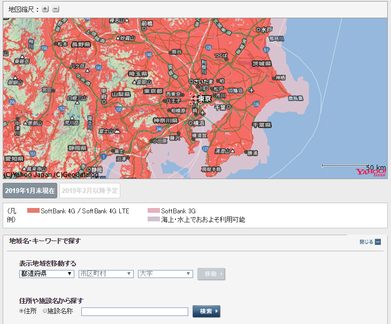391x324 pixels.
Task: Open the 都道府県 dropdown
Action: (47, 274)
